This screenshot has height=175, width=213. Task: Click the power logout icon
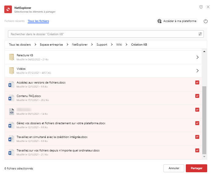[206, 21]
